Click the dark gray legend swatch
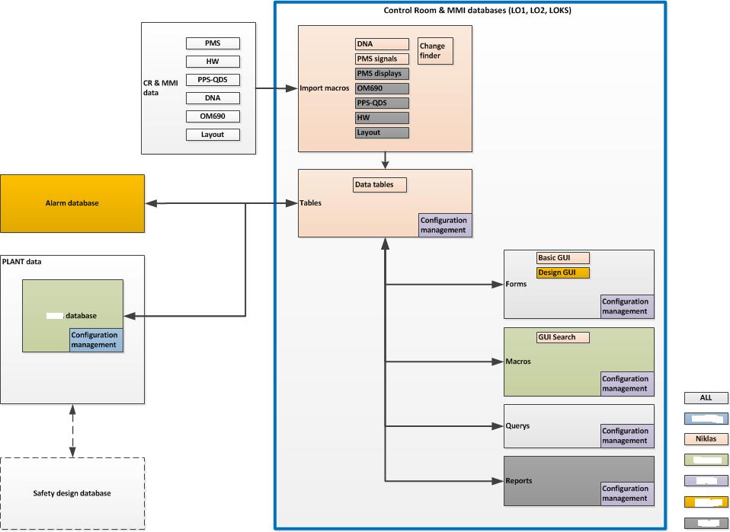This screenshot has width=730, height=532. 706,523
